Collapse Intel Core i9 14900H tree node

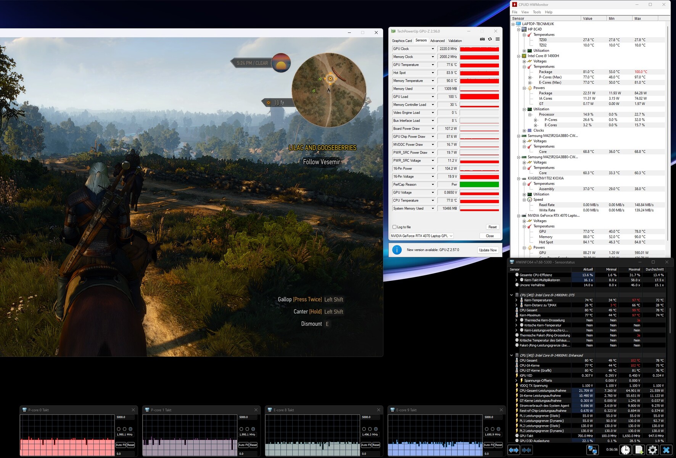(518, 56)
